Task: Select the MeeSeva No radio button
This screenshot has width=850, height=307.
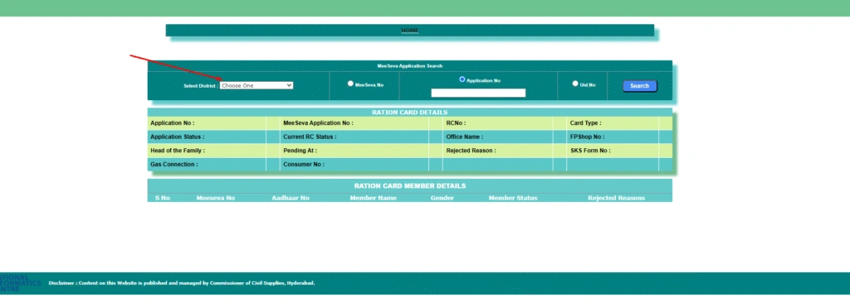Action: [x=350, y=84]
